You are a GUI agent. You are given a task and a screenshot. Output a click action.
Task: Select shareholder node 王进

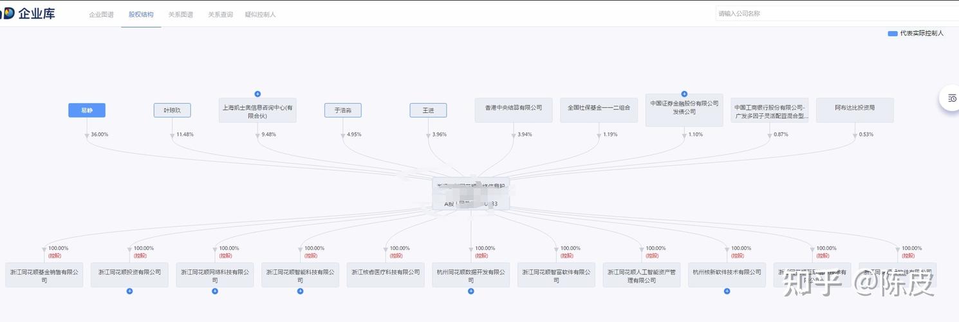[428, 110]
